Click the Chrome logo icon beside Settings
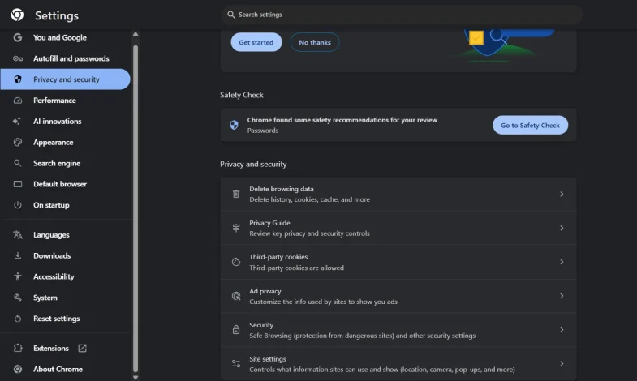This screenshot has height=381, width=637. [17, 15]
